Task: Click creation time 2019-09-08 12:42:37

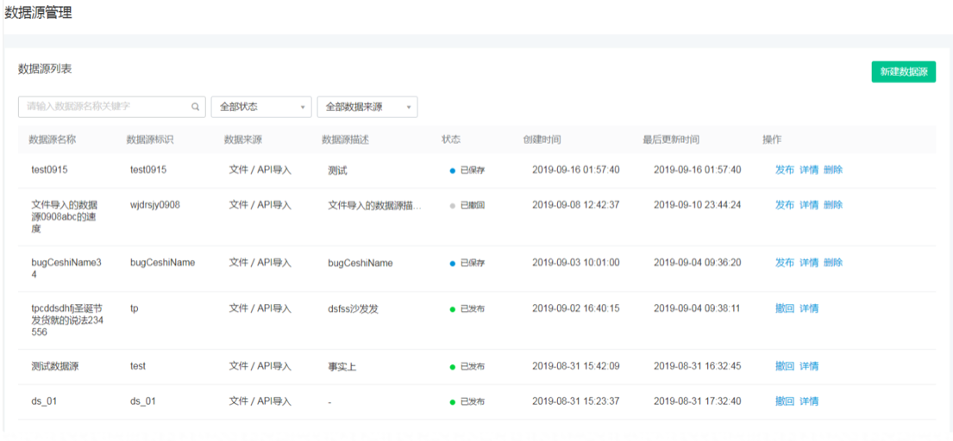Action: click(575, 205)
